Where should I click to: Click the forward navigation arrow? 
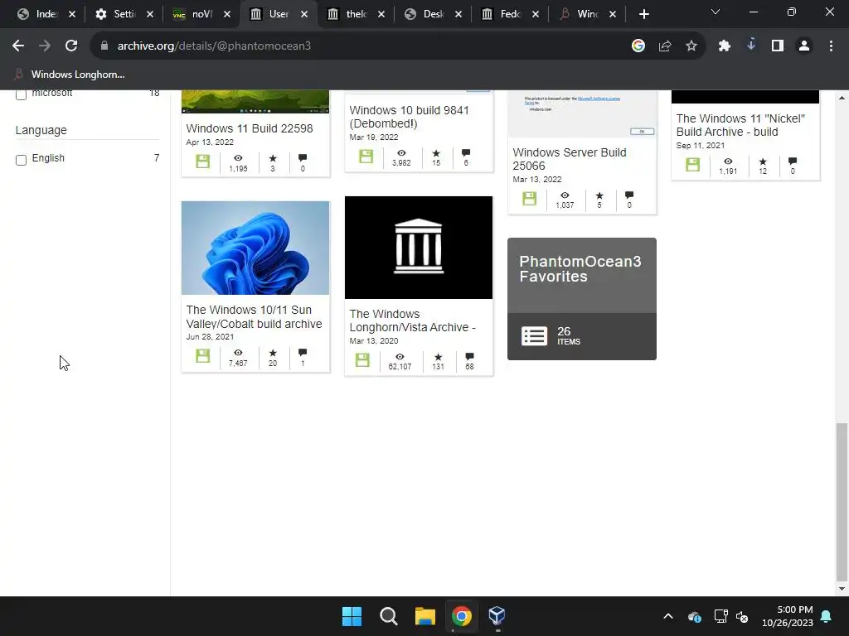(45, 46)
